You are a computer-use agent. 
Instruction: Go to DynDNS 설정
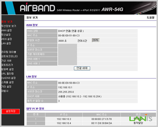9,78
